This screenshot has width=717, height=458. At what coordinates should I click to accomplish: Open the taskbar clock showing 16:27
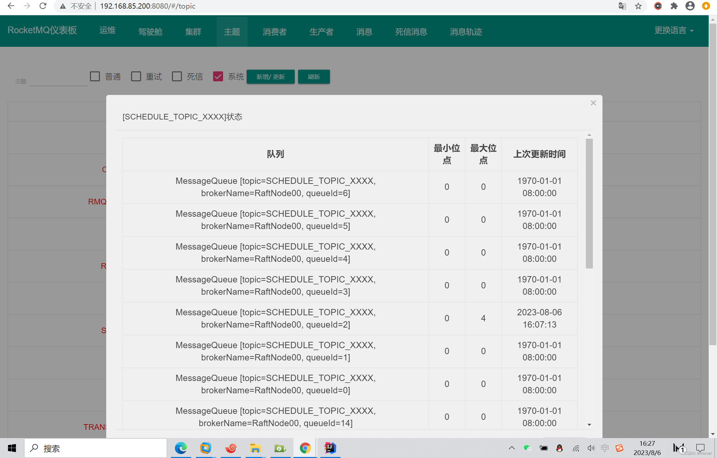pyautogui.click(x=647, y=448)
